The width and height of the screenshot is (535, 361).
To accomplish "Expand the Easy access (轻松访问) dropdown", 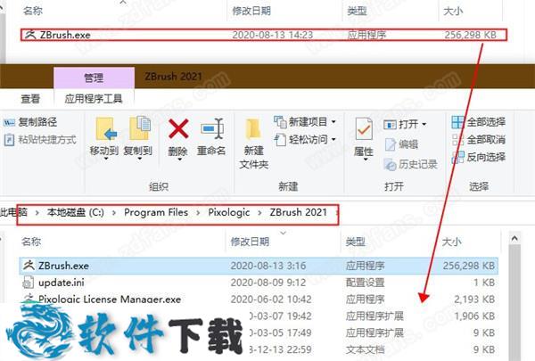I will pyautogui.click(x=333, y=139).
